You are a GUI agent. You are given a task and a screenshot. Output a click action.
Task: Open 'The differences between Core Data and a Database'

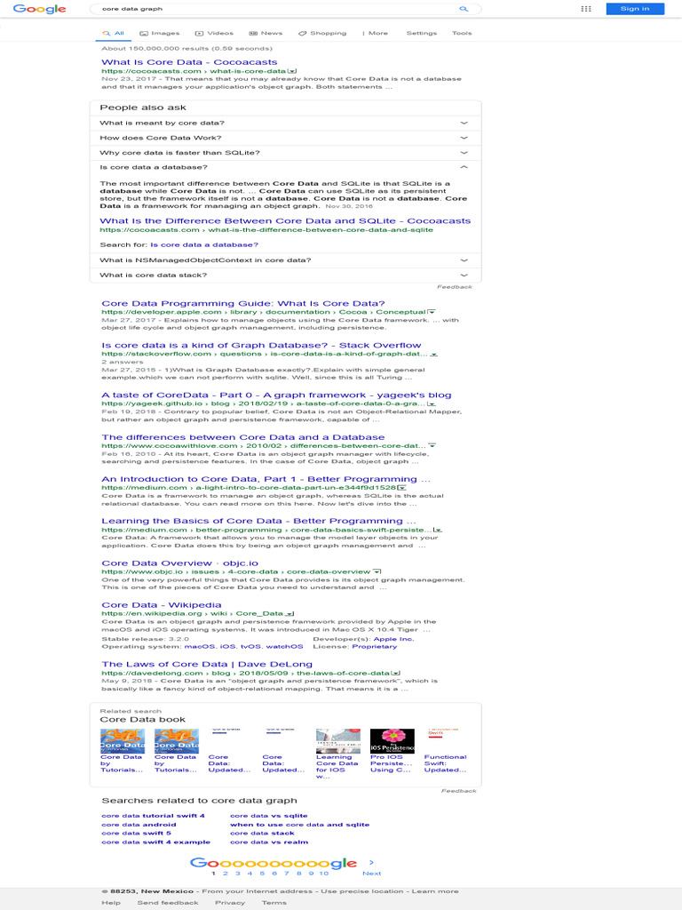point(243,437)
